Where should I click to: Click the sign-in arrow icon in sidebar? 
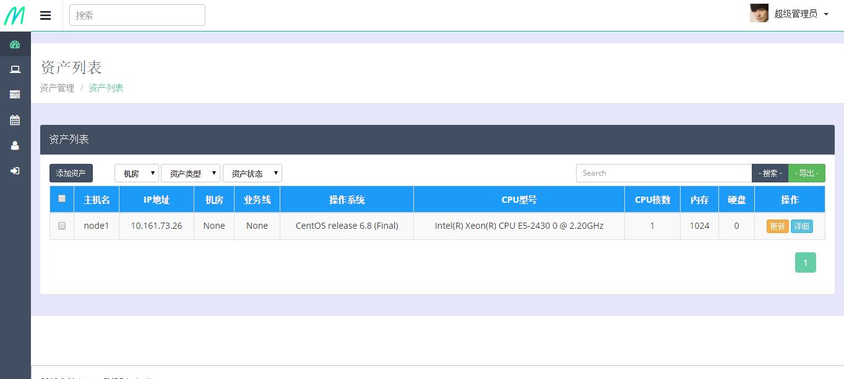[x=15, y=171]
